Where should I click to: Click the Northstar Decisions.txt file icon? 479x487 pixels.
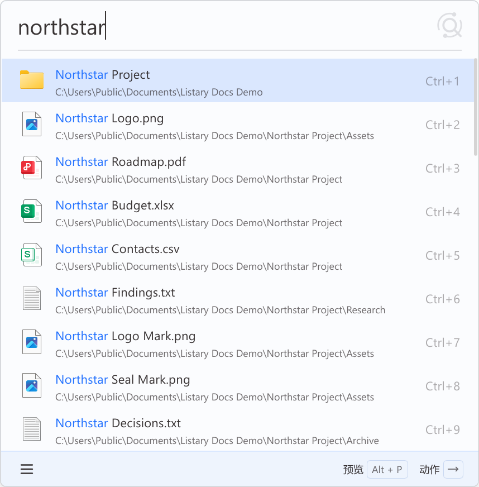coord(32,429)
